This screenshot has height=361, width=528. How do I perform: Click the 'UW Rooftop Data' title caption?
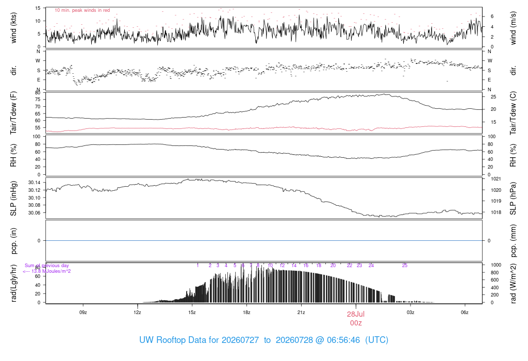(x=263, y=340)
